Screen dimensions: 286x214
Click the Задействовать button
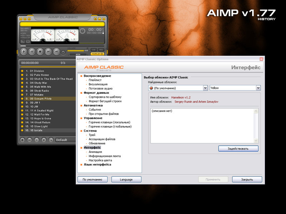click(238, 148)
